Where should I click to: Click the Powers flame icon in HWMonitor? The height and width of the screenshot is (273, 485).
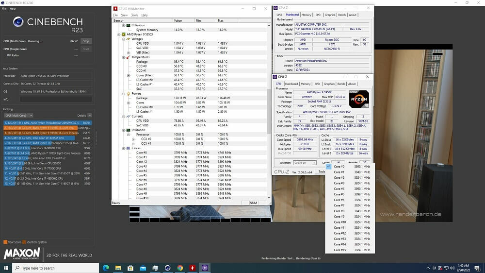(129, 94)
